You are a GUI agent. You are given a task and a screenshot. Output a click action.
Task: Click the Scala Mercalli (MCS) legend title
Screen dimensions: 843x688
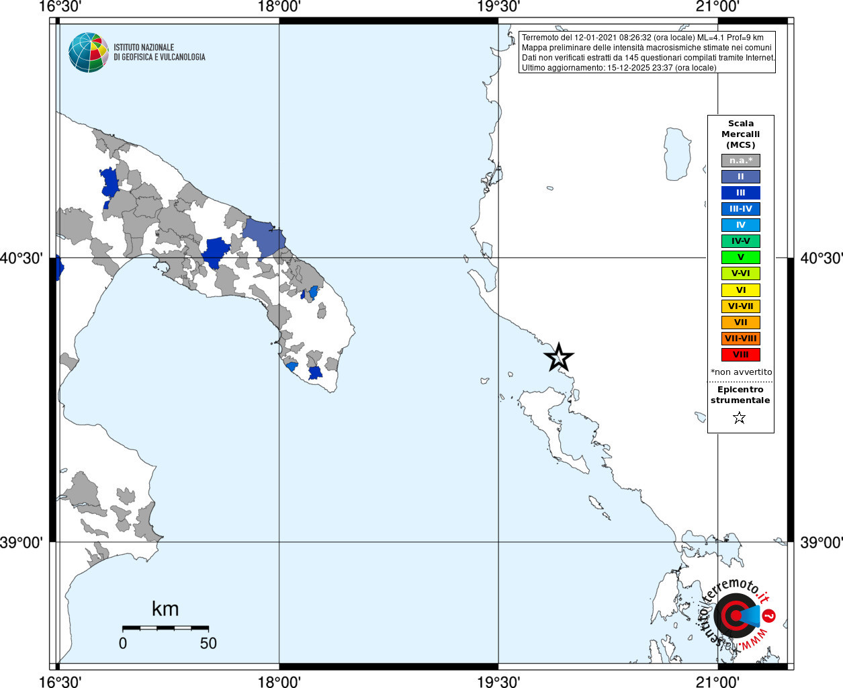pos(741,134)
